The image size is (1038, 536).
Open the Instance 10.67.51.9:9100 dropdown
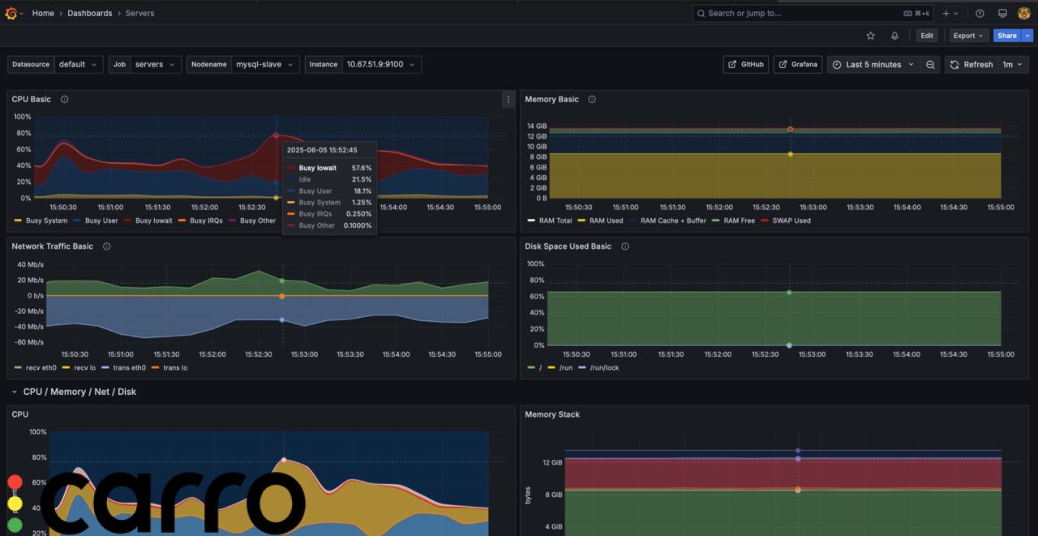[380, 65]
